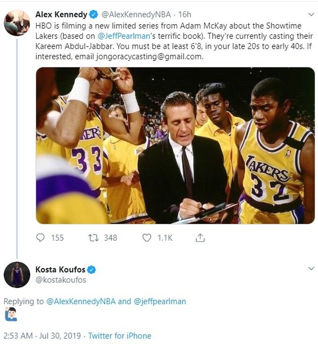This screenshot has height=344, width=318.
Task: Click the Kosta Koufos display name
Action: pos(60,270)
